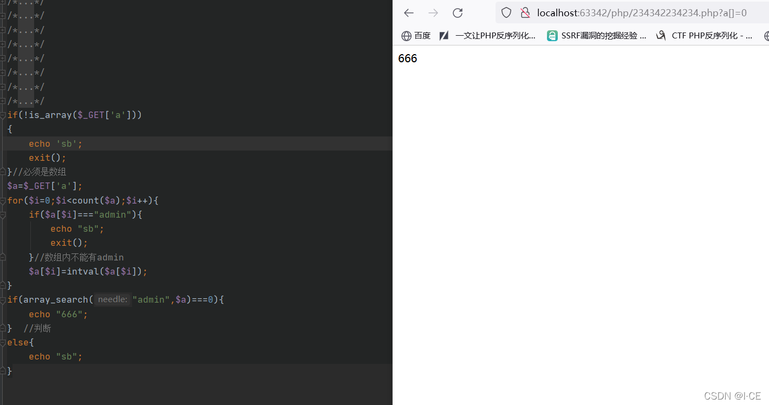Click the favicon of CTF PHP反序列化 bookmark
The width and height of the screenshot is (769, 405).
point(661,36)
